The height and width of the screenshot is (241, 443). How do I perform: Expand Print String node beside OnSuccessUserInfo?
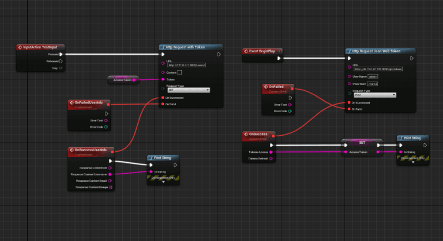(163, 182)
